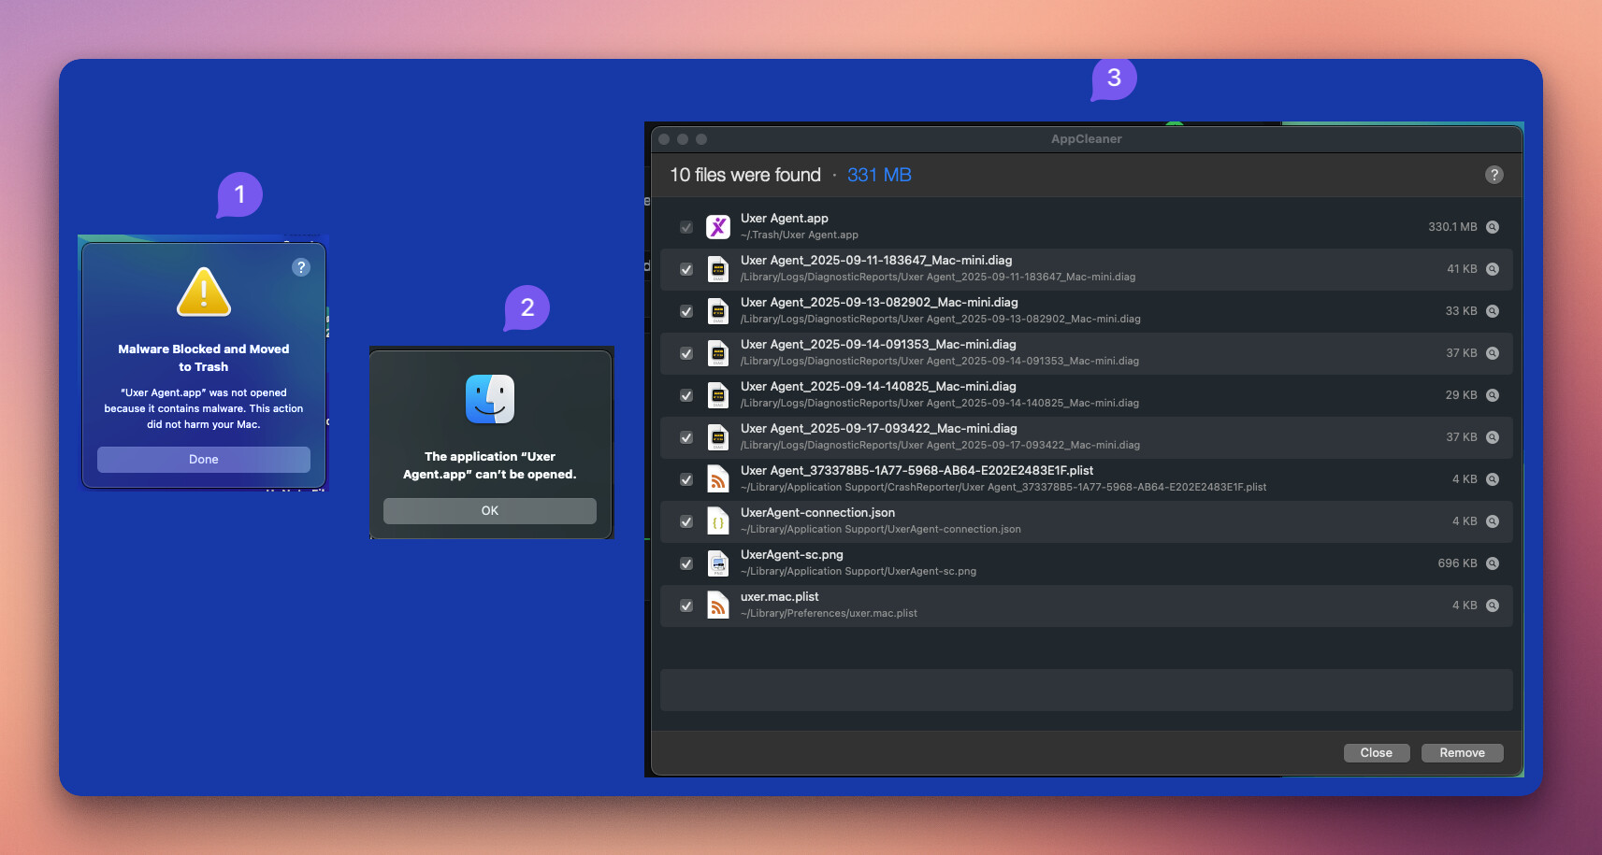1602x855 pixels.
Task: Toggle checkbox for 2025-09-13-082902 diag file
Action: pos(686,311)
